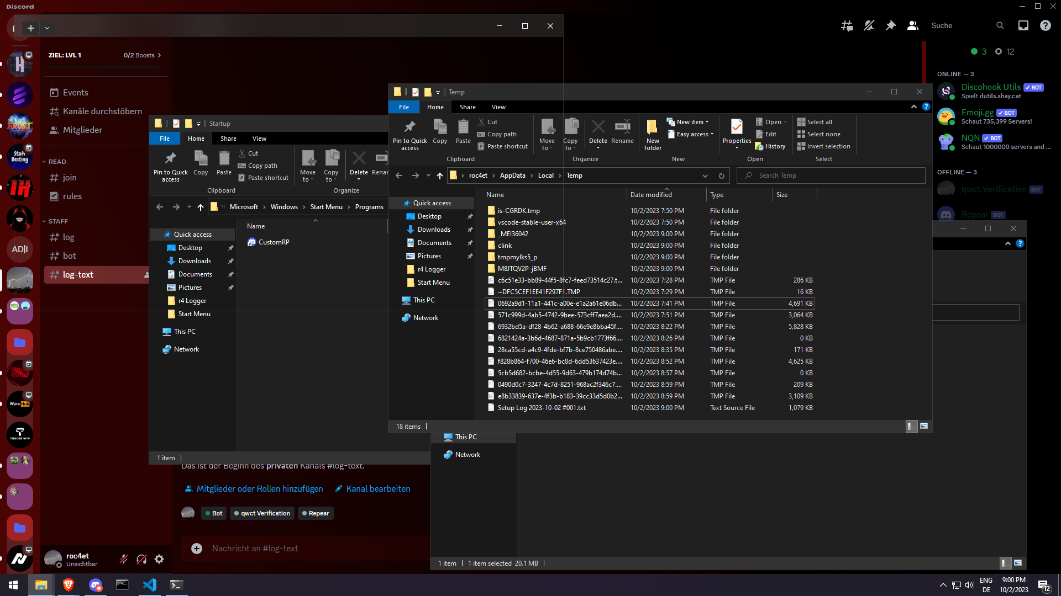
Task: Click Mitglieder oder Rollen hinzufügen link
Action: click(x=254, y=489)
